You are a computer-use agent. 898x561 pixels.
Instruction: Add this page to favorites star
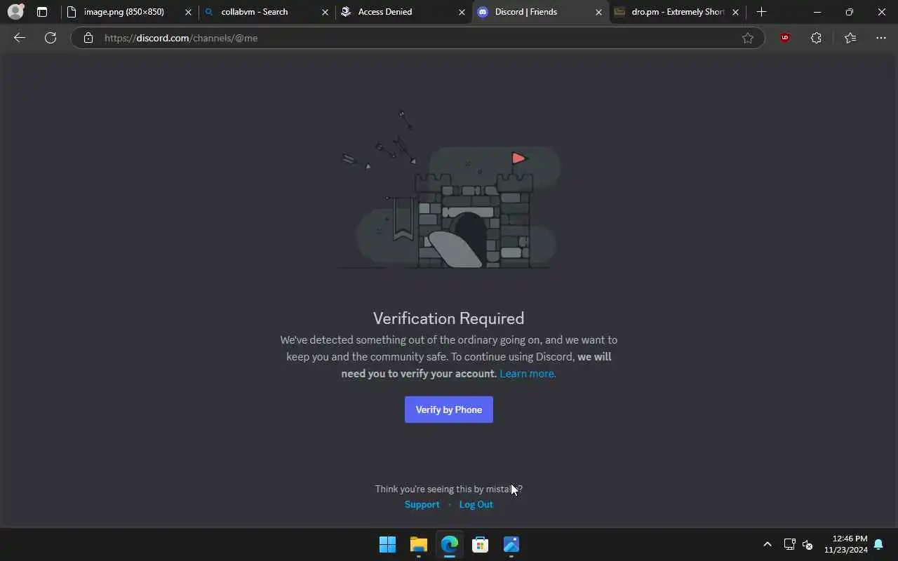pyautogui.click(x=748, y=38)
